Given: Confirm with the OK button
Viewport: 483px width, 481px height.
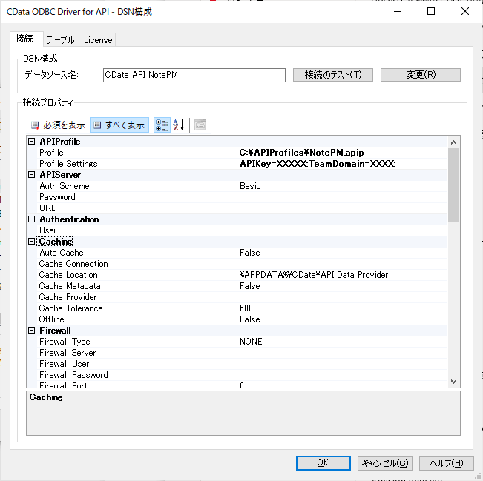Looking at the screenshot, I should (x=323, y=463).
